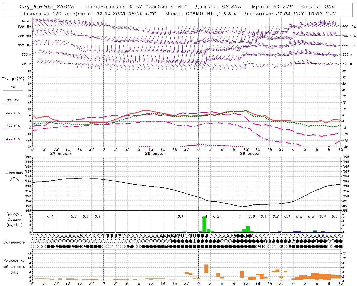Screen dimensions: 357x286
Task: Click the 5.4 precipitation value
Action: click(204, 216)
